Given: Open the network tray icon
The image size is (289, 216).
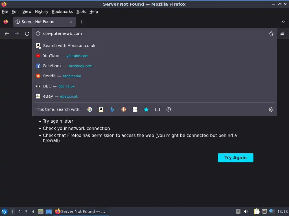Looking at the screenshot, I should click(264, 211).
